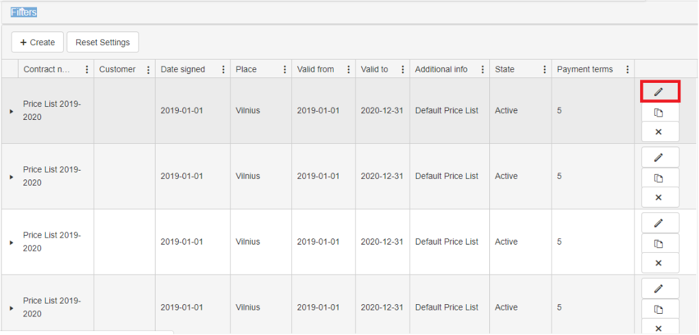Copy the first price list row
This screenshot has width=699, height=335.
click(x=659, y=112)
